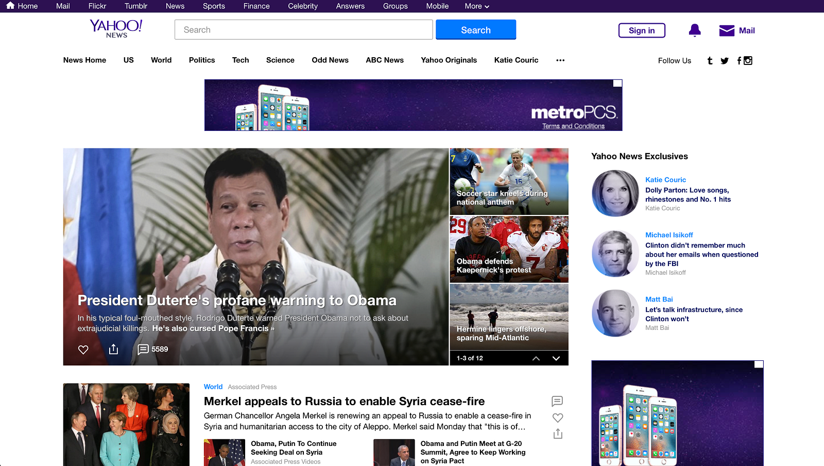Screen dimensions: 824x466
Task: Select the Odd News section
Action: [x=330, y=60]
